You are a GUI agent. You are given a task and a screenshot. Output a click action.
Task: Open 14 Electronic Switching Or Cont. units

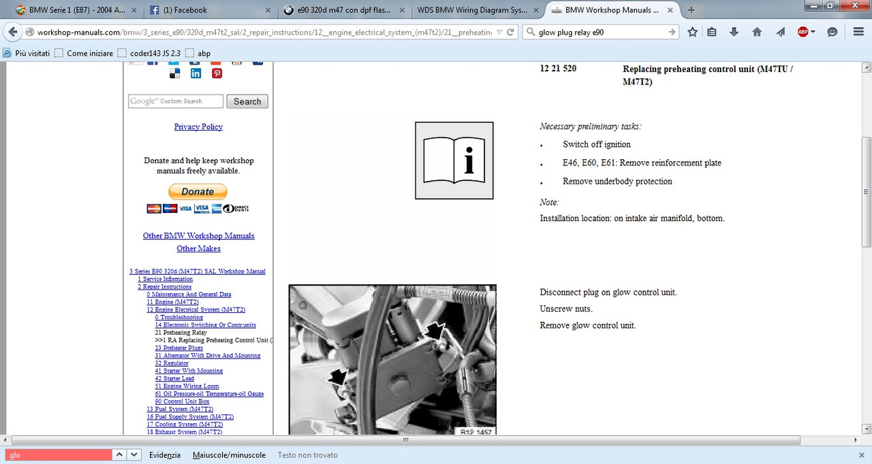[x=206, y=325]
